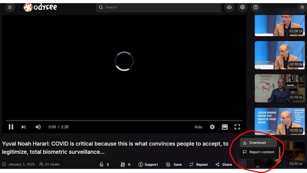Open the first 02:28 recommended video thumbnail
This screenshot has height=173, width=307.
point(279,25)
